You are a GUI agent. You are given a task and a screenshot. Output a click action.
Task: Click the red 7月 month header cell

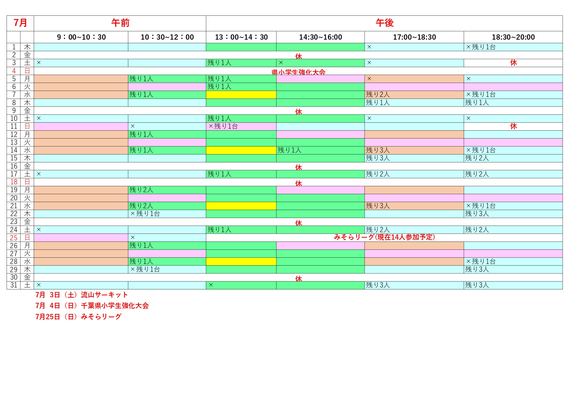tap(20, 23)
